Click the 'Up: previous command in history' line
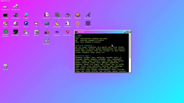Viewport: 184px width, 103px height. point(89,40)
